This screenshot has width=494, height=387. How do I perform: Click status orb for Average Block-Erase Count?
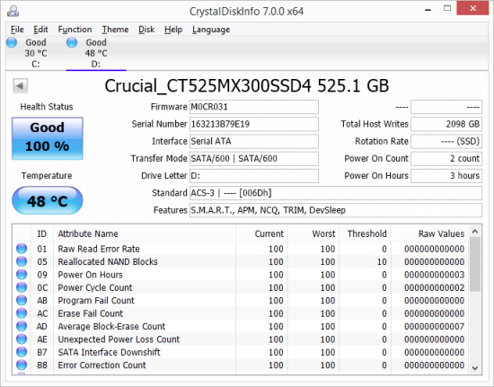[x=22, y=326]
